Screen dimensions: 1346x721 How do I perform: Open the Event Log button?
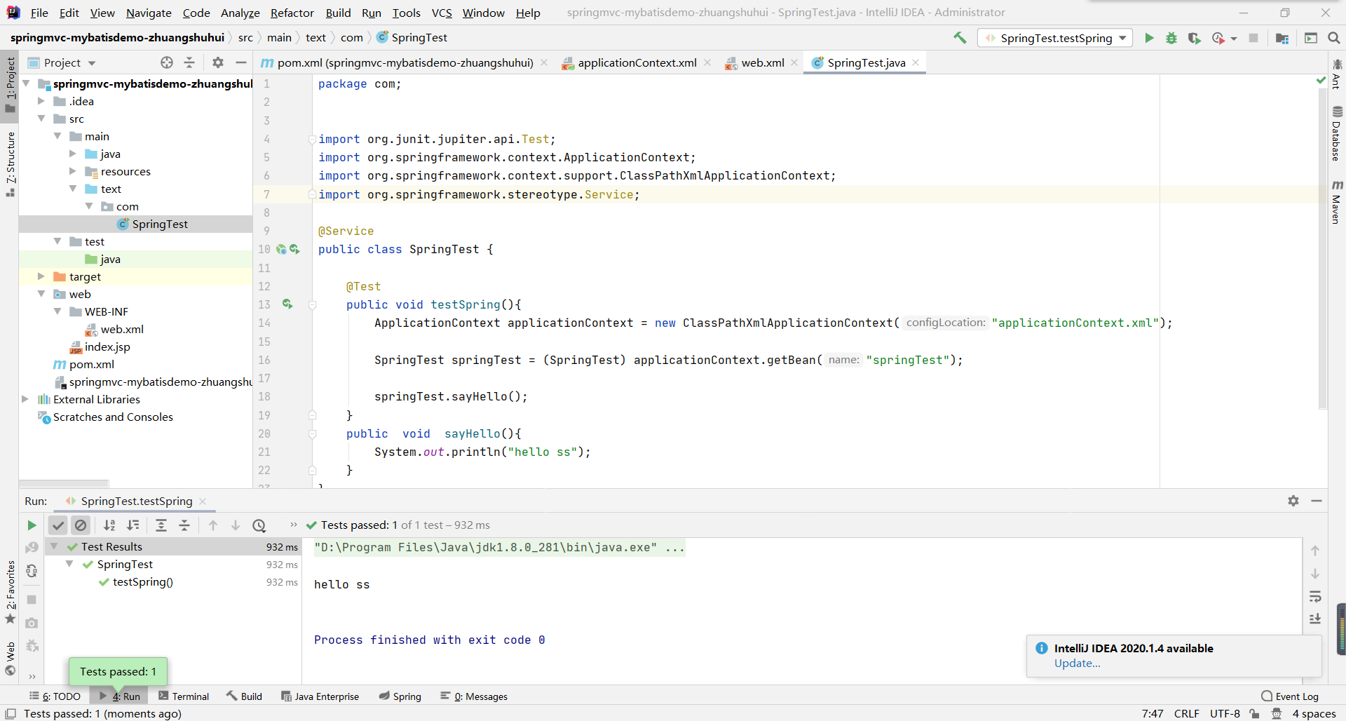(x=1290, y=696)
